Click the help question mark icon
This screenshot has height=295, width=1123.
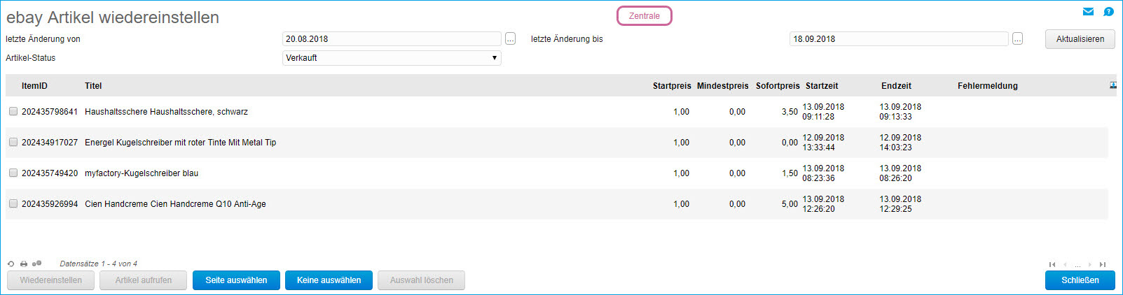pos(1108,11)
